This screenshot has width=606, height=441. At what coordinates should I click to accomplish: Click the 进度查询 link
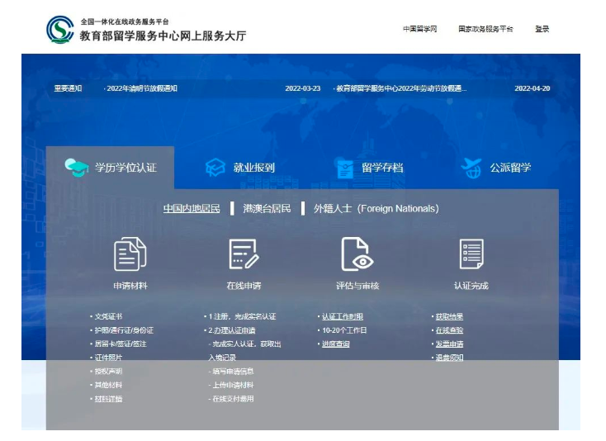(x=335, y=344)
